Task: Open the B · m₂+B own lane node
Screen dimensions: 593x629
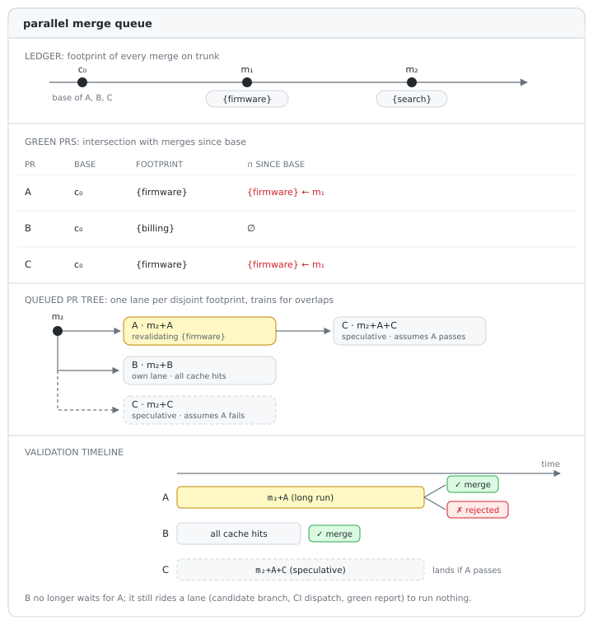Action: tap(200, 370)
